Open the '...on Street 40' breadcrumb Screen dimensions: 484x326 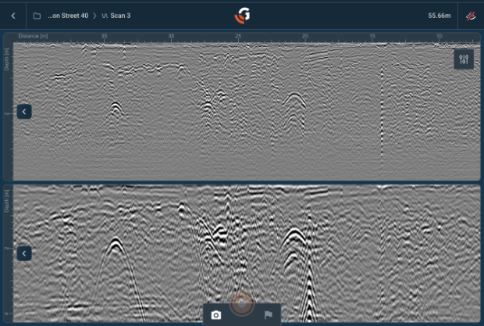[68, 16]
